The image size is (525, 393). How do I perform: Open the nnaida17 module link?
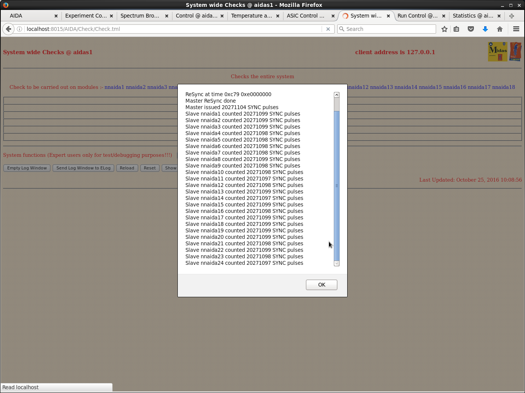(479, 87)
